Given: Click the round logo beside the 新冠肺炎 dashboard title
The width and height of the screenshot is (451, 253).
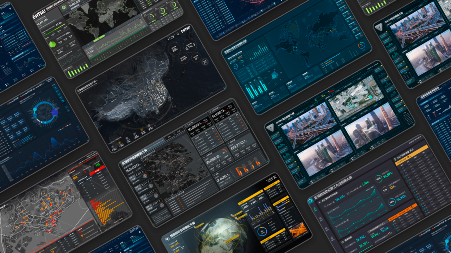Looking at the screenshot, I should click(x=311, y=201).
